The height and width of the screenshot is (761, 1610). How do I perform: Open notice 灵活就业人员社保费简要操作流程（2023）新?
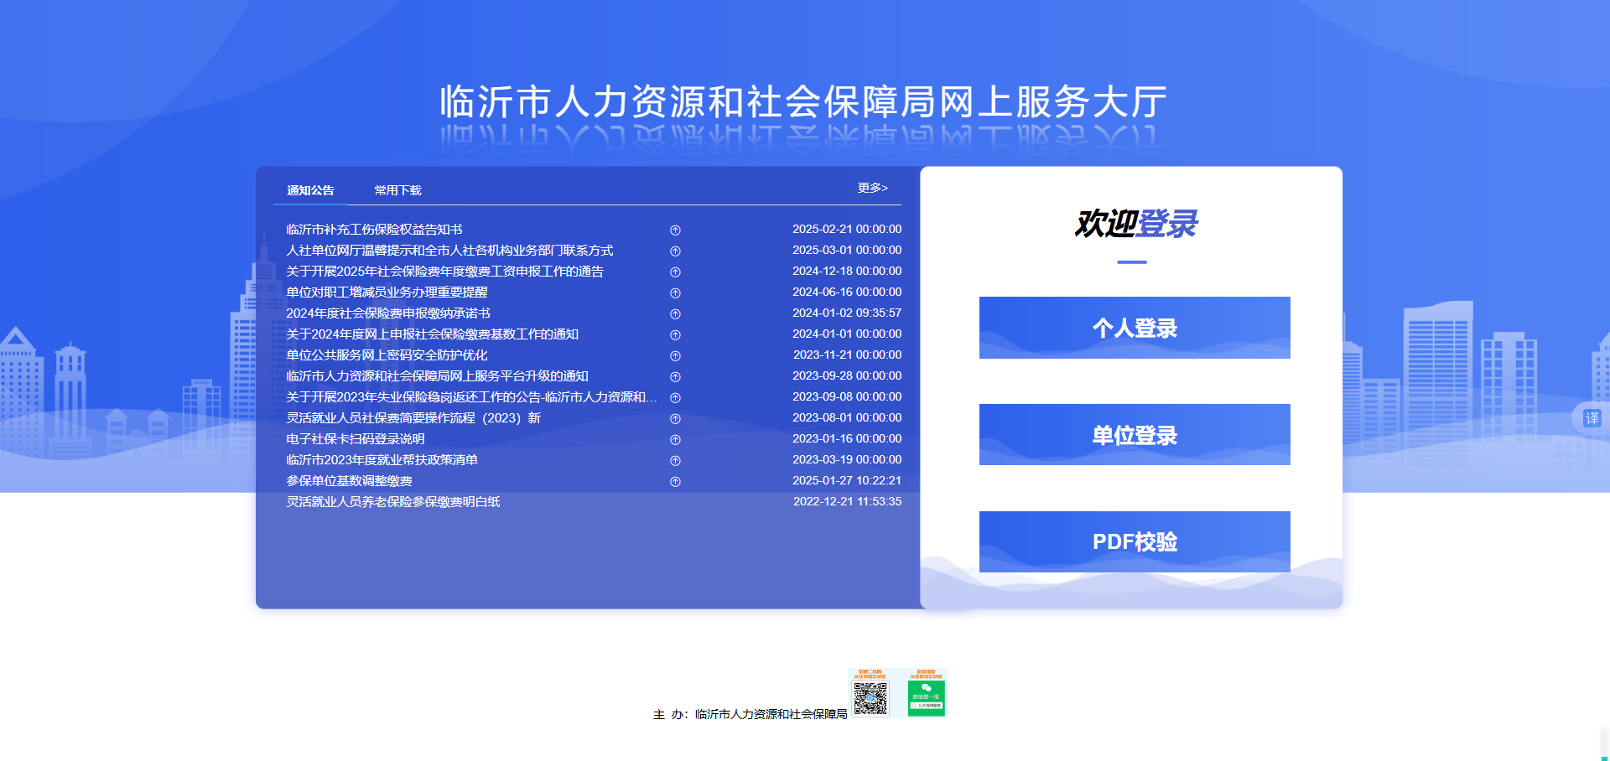pos(413,418)
